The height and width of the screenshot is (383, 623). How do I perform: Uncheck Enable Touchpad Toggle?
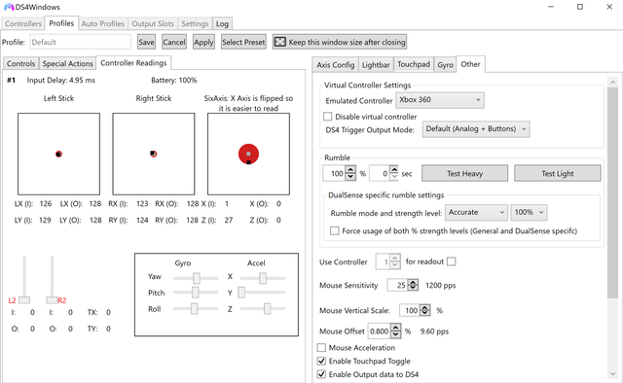pos(321,362)
